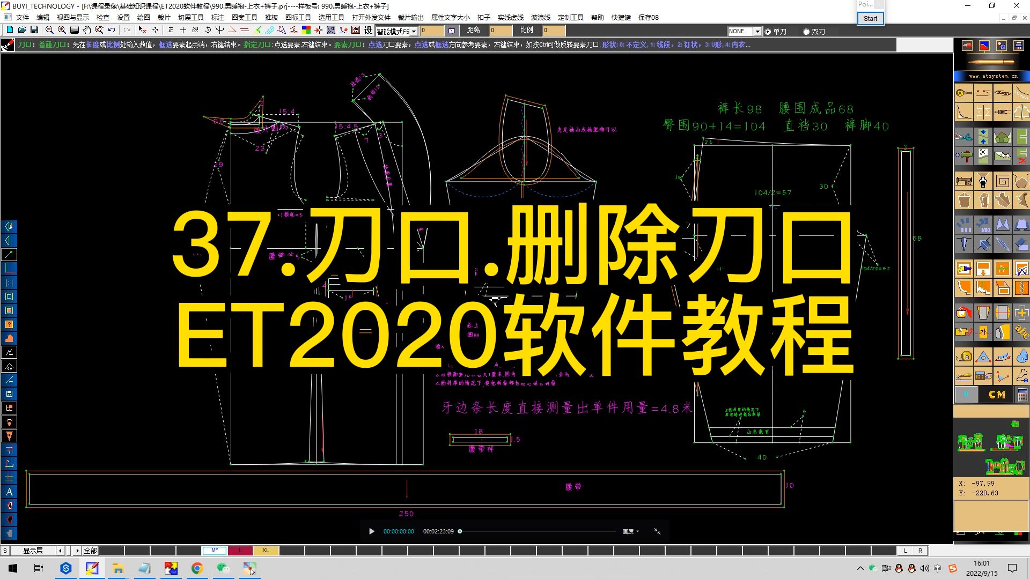
Task: Select the red L size swatch
Action: pos(240,551)
